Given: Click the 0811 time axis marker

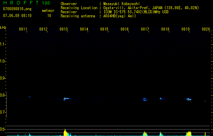Looking at the screenshot, I should (23, 29).
